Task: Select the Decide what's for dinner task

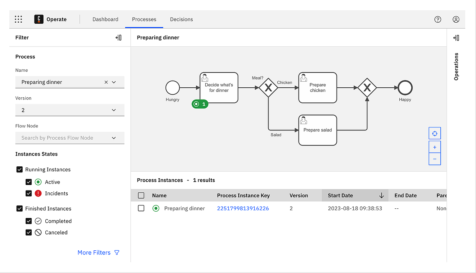Action: click(219, 88)
